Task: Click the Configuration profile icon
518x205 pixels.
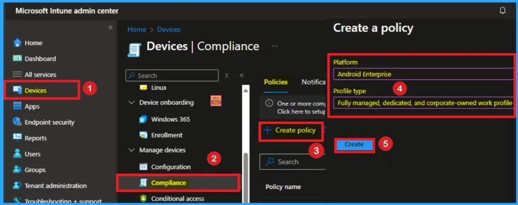Action: click(143, 167)
